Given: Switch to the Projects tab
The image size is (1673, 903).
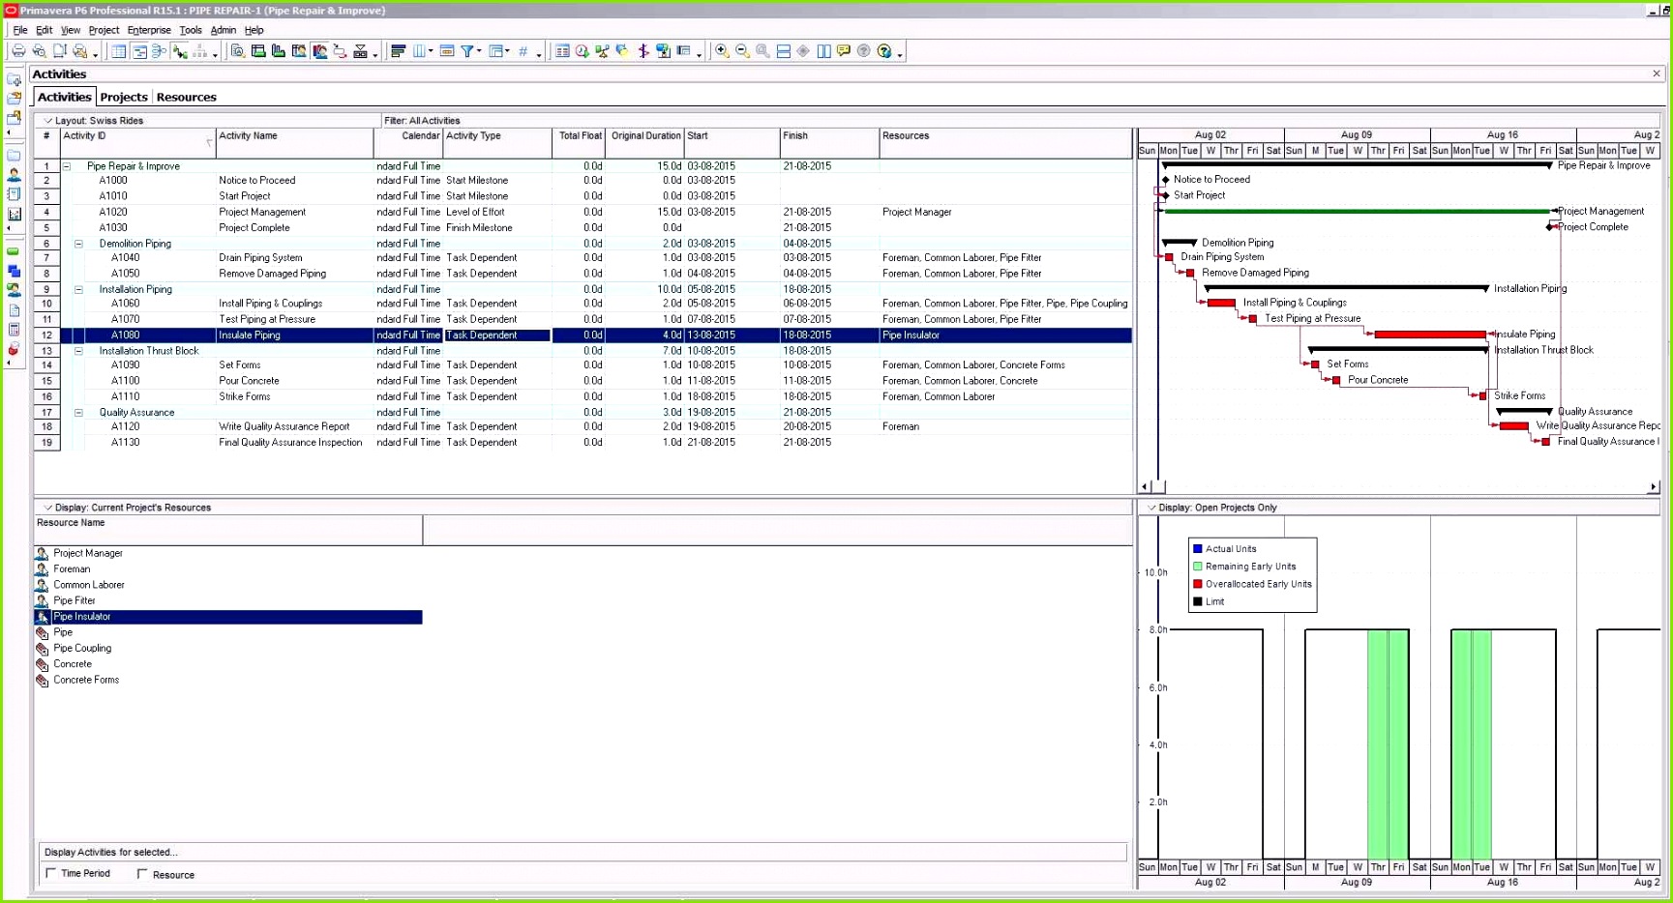Looking at the screenshot, I should (x=124, y=97).
